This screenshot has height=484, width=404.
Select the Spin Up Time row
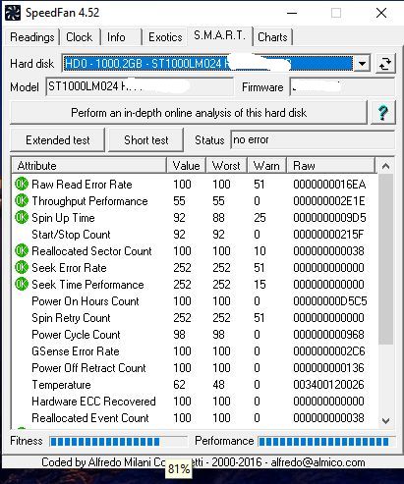coord(195,218)
